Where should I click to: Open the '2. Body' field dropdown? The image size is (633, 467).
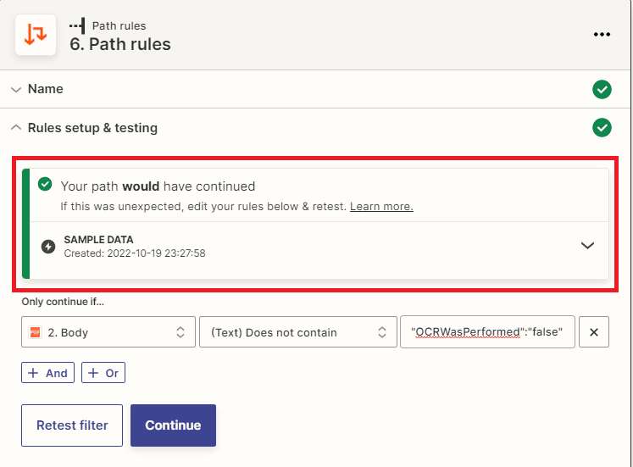click(108, 332)
